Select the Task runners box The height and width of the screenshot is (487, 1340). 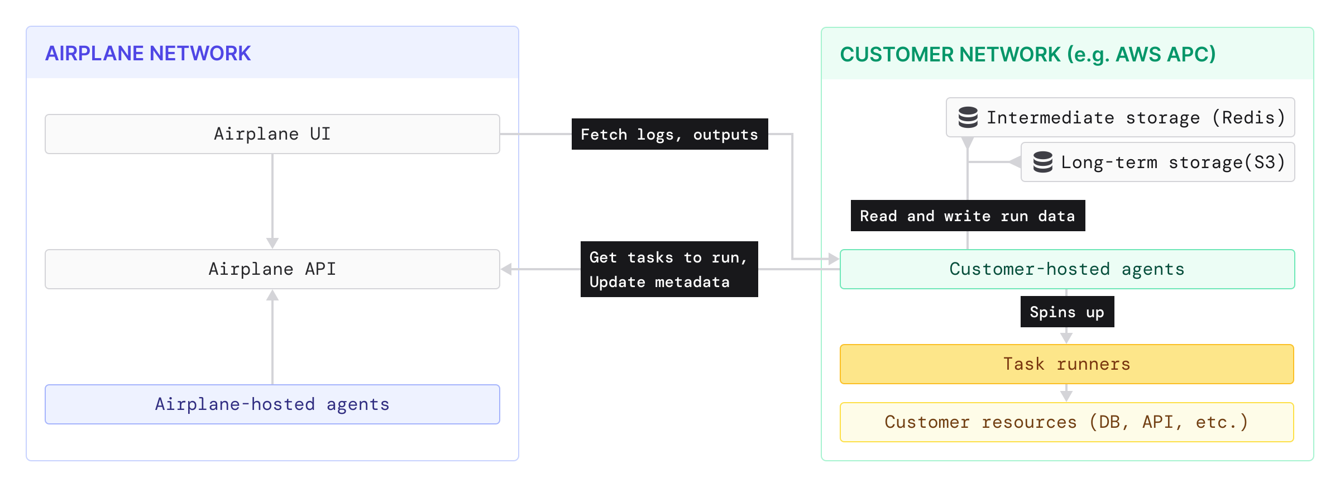pyautogui.click(x=1067, y=364)
